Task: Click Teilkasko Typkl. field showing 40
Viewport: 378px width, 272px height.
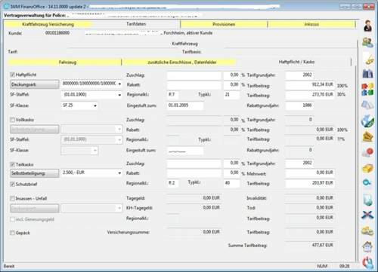Action: pyautogui.click(x=231, y=183)
